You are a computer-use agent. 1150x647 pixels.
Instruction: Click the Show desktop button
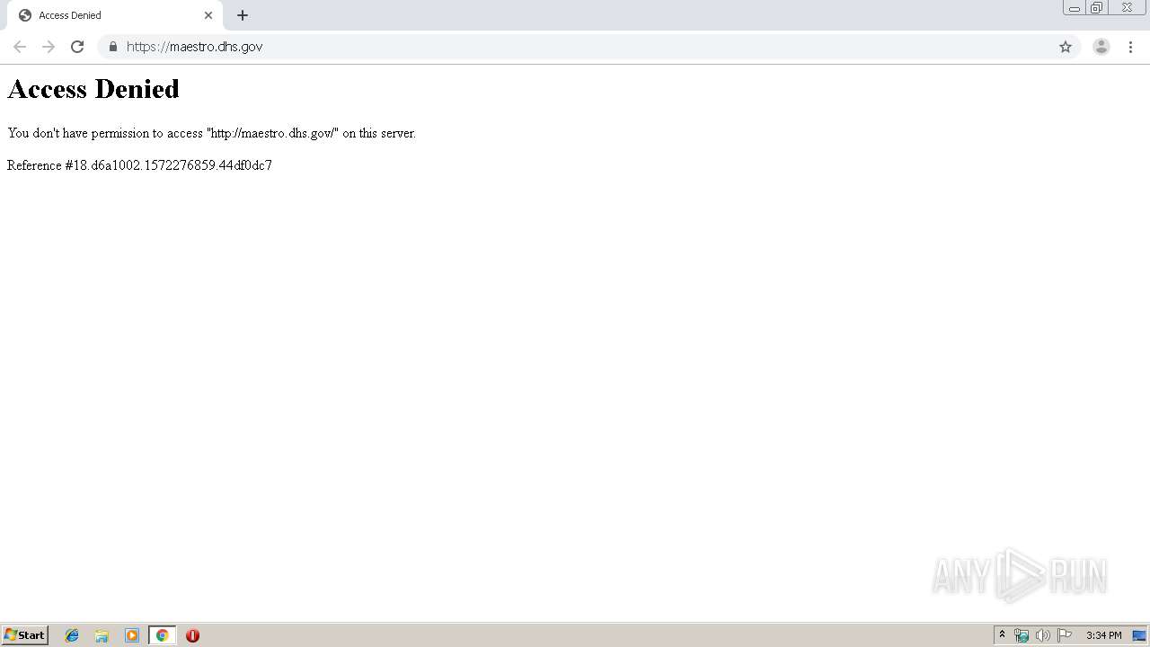pos(1139,635)
